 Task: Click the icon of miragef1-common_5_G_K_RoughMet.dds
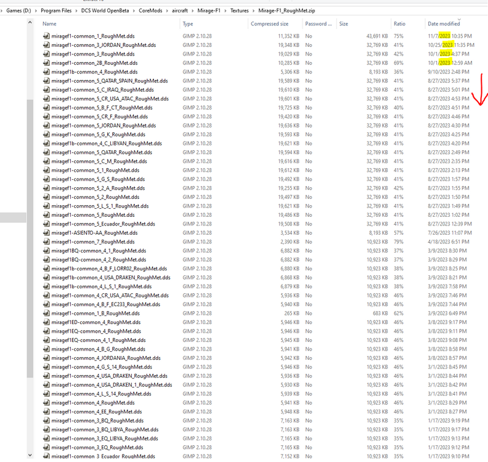point(46,134)
